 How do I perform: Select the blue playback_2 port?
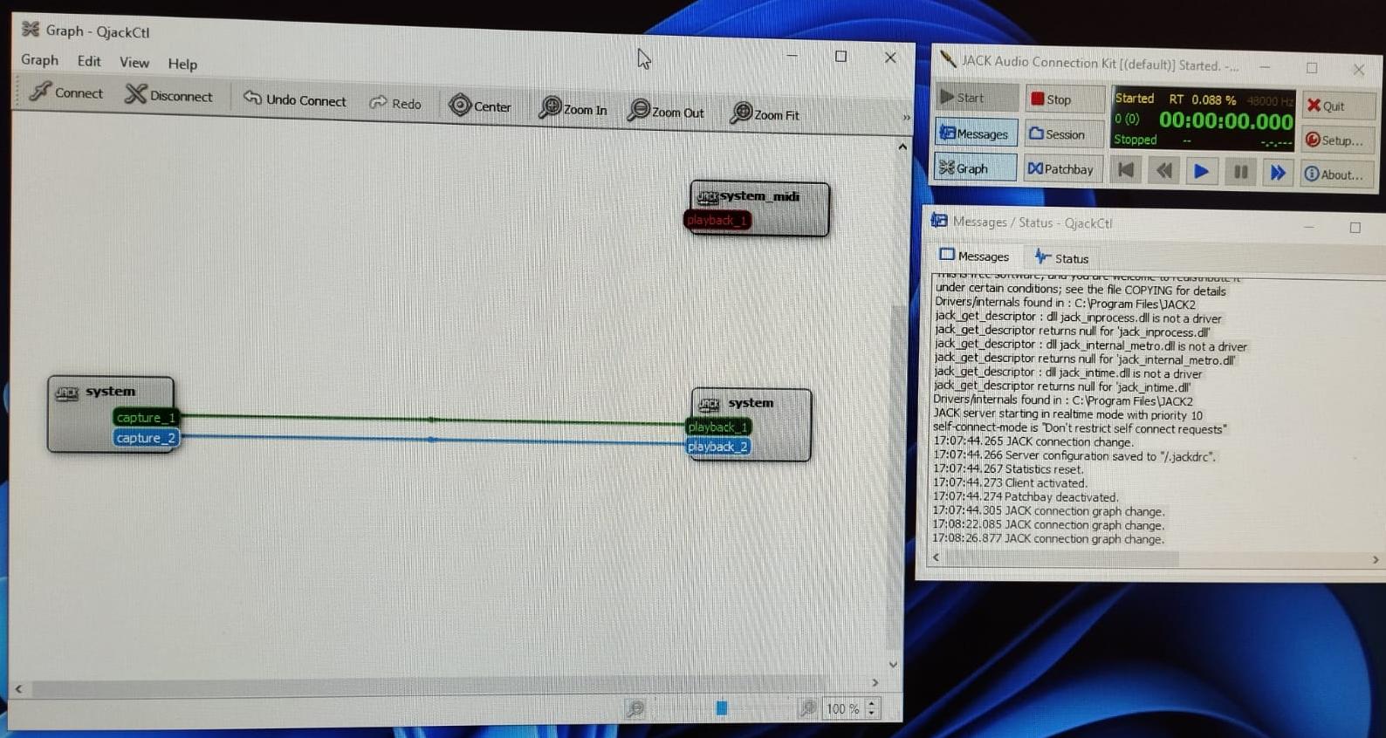pos(718,447)
